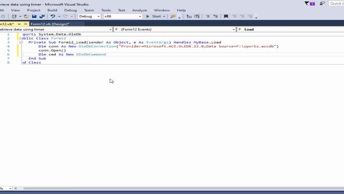Click 'OleDbCommand' in code line 6
The height and width of the screenshot is (194, 344).
pyautogui.click(x=91, y=54)
